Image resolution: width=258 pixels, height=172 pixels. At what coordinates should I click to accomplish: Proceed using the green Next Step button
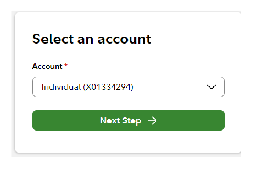point(128,120)
